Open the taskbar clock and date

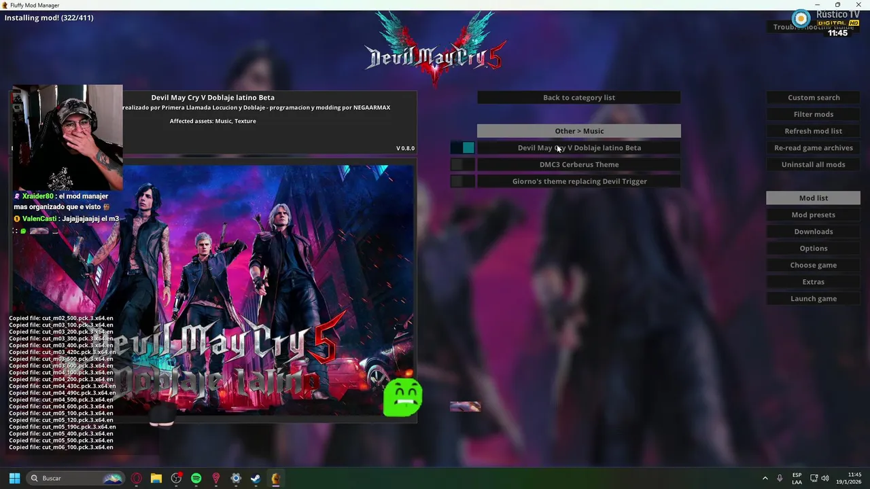click(x=848, y=478)
